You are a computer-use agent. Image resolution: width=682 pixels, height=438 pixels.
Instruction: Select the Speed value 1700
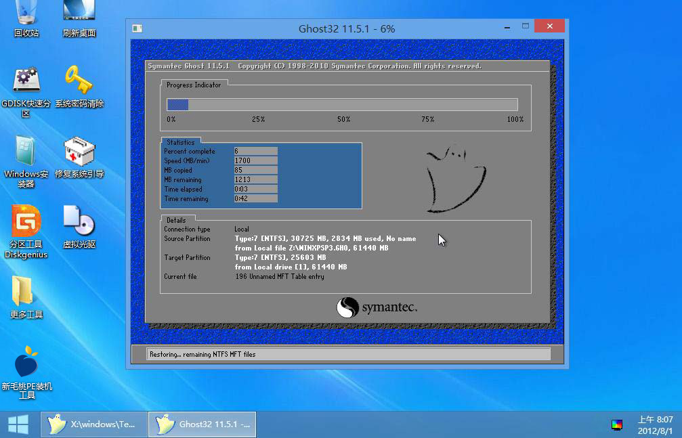(x=255, y=160)
